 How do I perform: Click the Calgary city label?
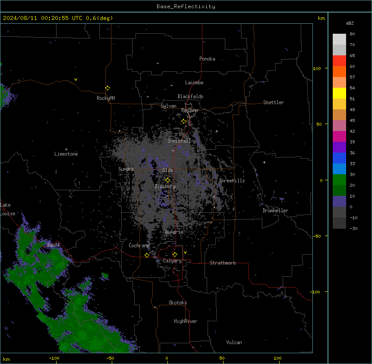[172, 261]
